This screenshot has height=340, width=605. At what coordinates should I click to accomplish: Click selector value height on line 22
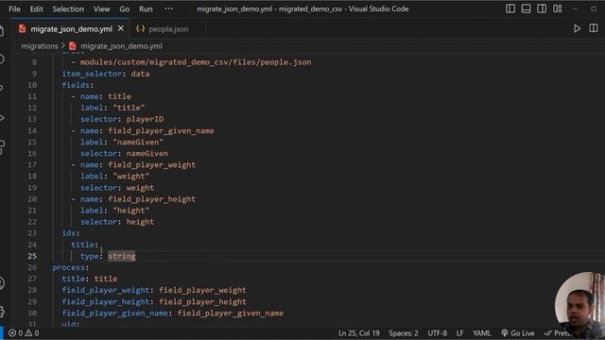click(x=141, y=222)
